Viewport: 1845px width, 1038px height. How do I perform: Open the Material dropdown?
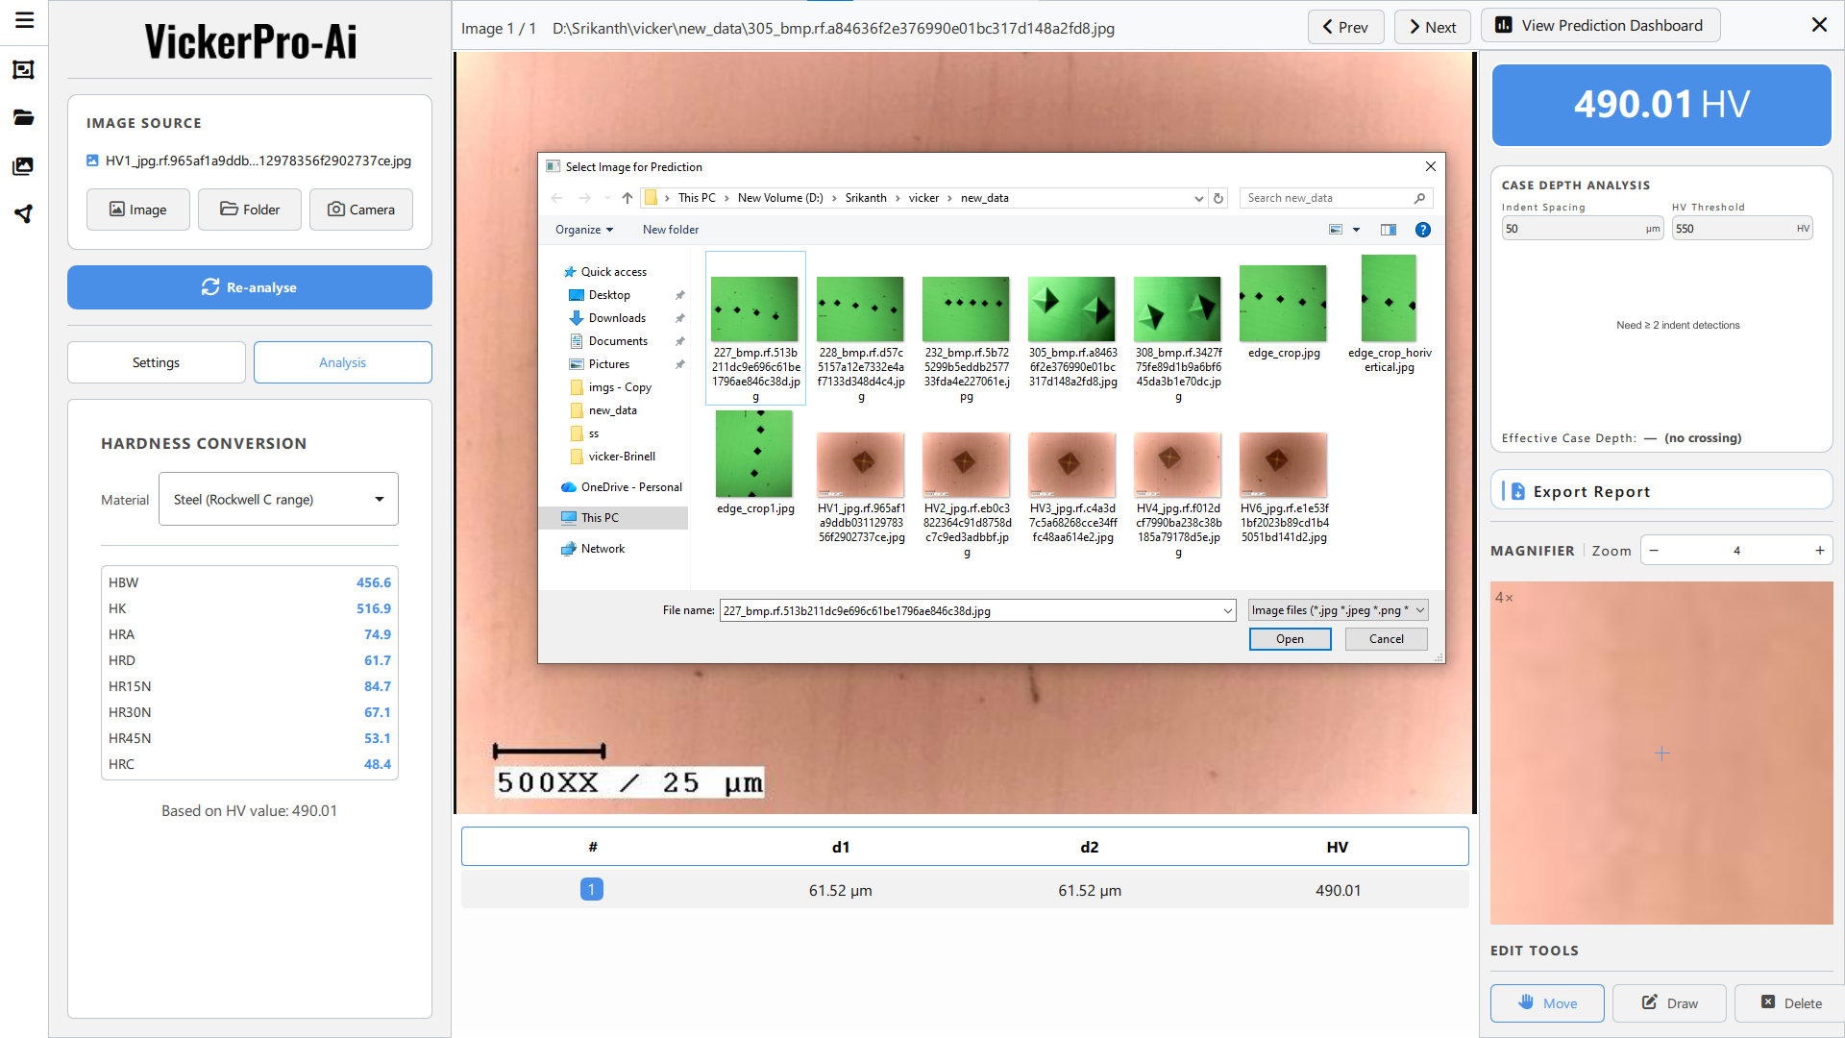[279, 499]
